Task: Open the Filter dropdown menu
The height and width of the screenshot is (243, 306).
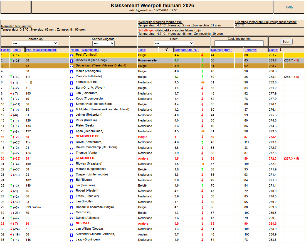Action: [174, 43]
